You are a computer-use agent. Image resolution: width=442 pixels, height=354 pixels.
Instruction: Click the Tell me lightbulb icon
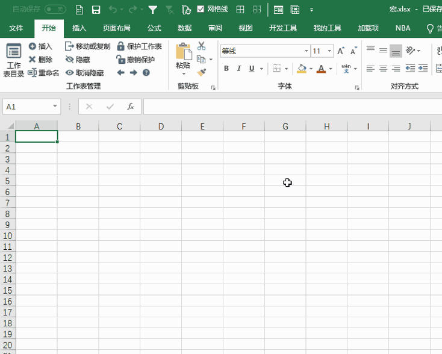tap(430, 28)
